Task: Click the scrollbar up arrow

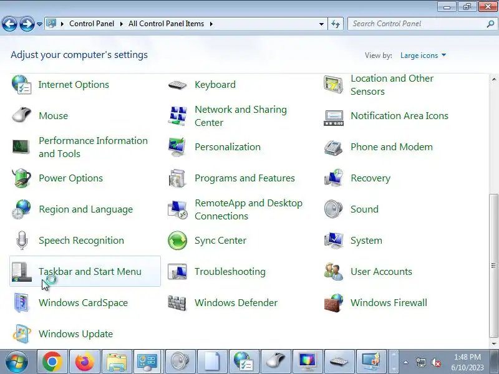Action: pyautogui.click(x=493, y=79)
